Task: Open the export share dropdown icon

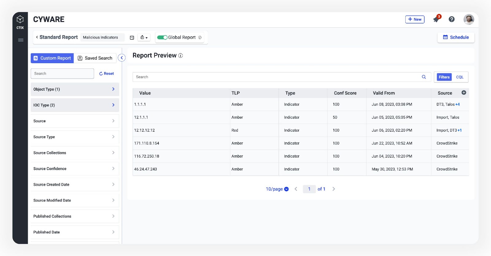Action: click(x=144, y=37)
